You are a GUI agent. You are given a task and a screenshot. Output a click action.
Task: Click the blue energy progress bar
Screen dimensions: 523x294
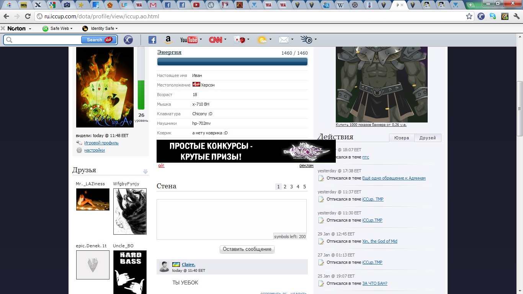[x=232, y=62]
